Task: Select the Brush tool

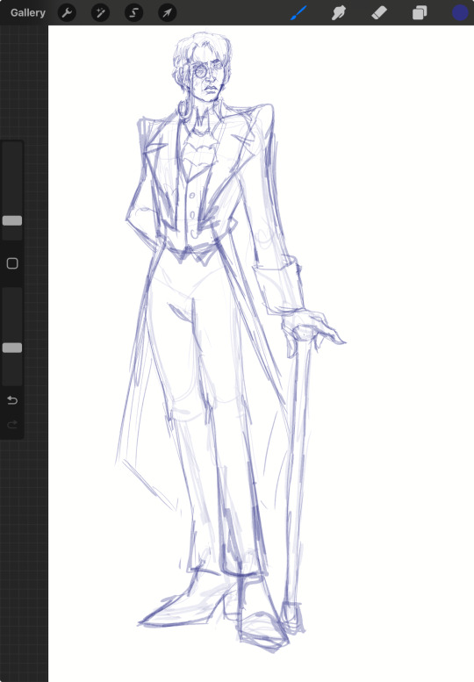Action: click(x=298, y=12)
